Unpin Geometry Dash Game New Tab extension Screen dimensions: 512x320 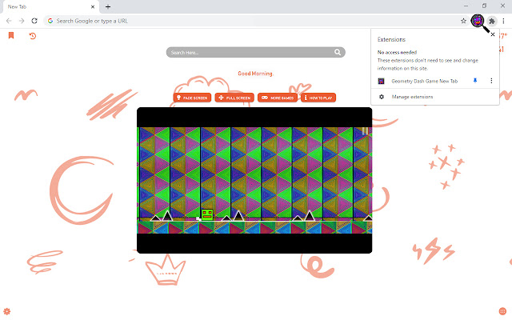pos(475,81)
